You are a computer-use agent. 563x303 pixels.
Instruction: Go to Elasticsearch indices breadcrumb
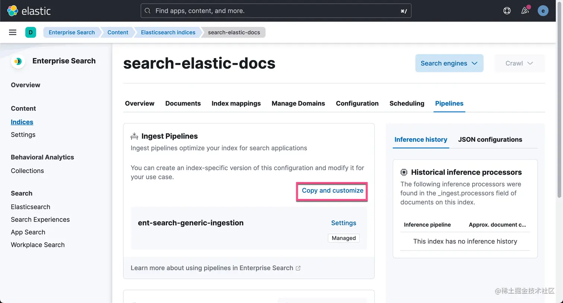tap(168, 32)
